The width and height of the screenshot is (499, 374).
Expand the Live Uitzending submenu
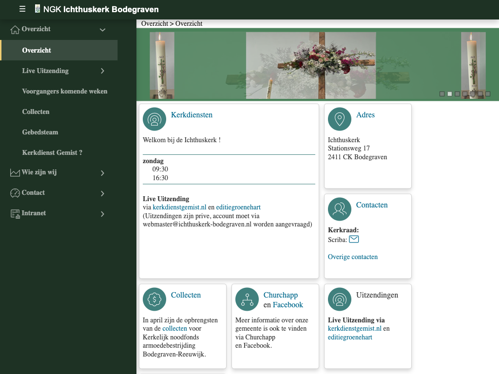[102, 71]
